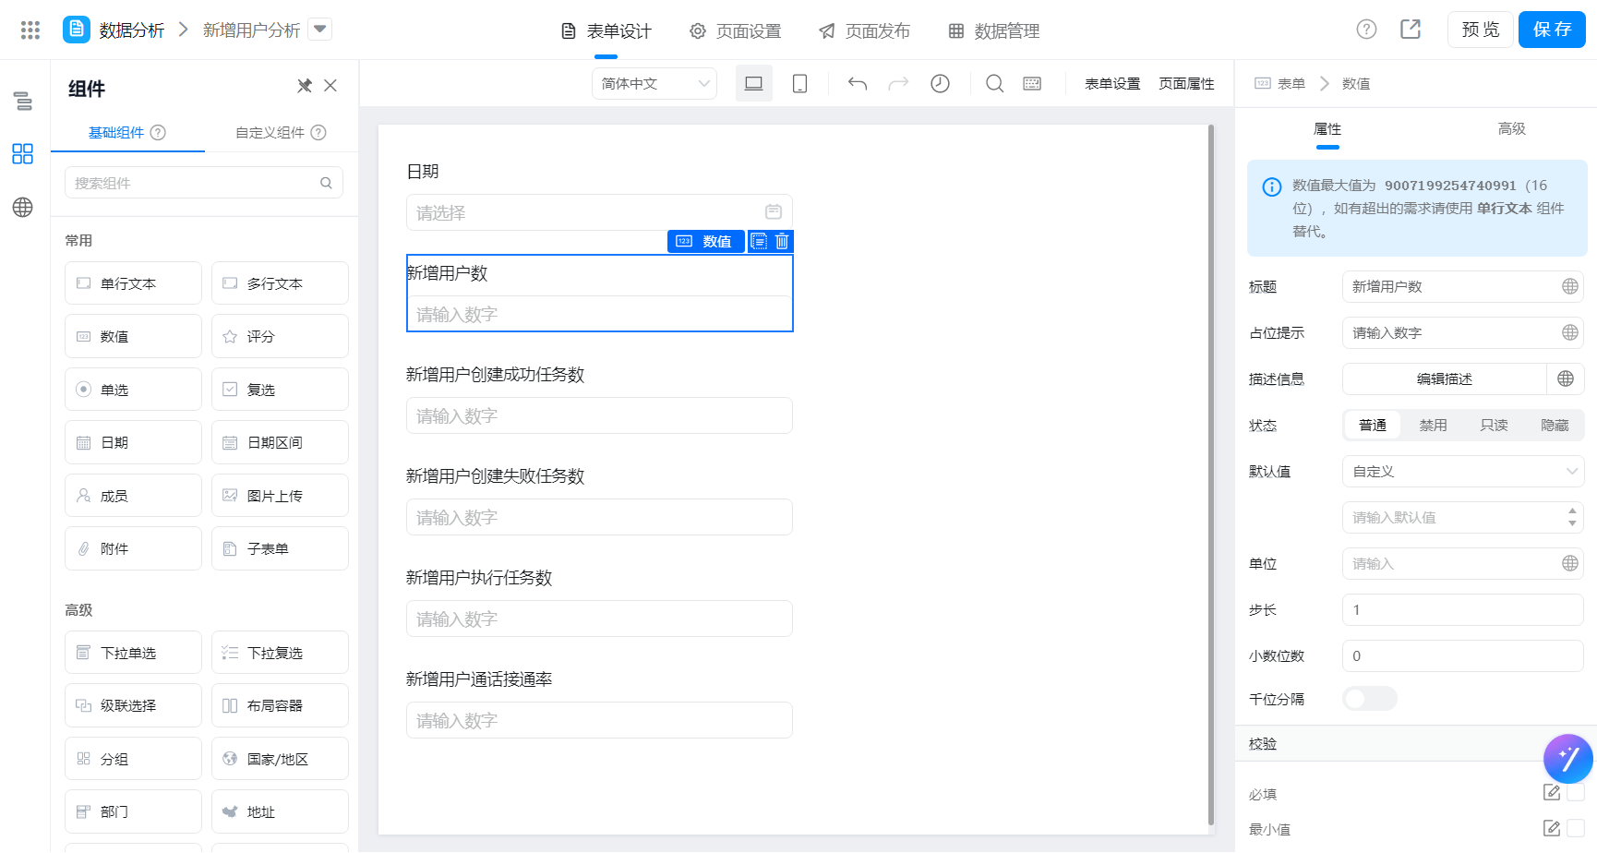Click the blue document app logo
Screen dimensions: 1597x853
pyautogui.click(x=76, y=30)
